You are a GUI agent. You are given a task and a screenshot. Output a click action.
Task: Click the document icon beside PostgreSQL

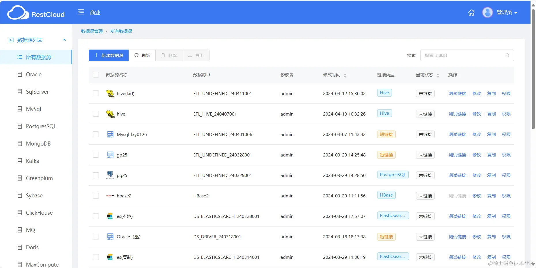20,126
